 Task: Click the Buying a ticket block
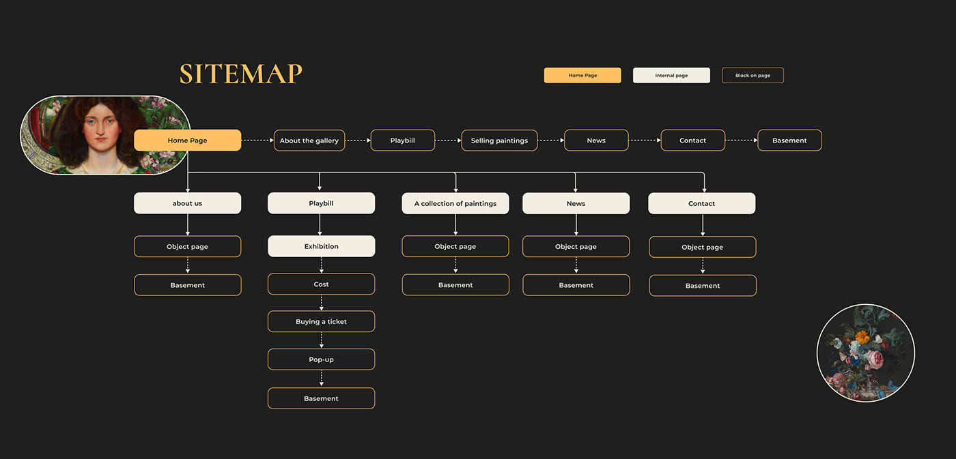[x=321, y=321]
